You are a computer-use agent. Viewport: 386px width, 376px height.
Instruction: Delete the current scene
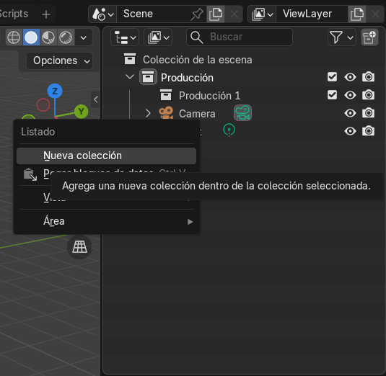[234, 14]
